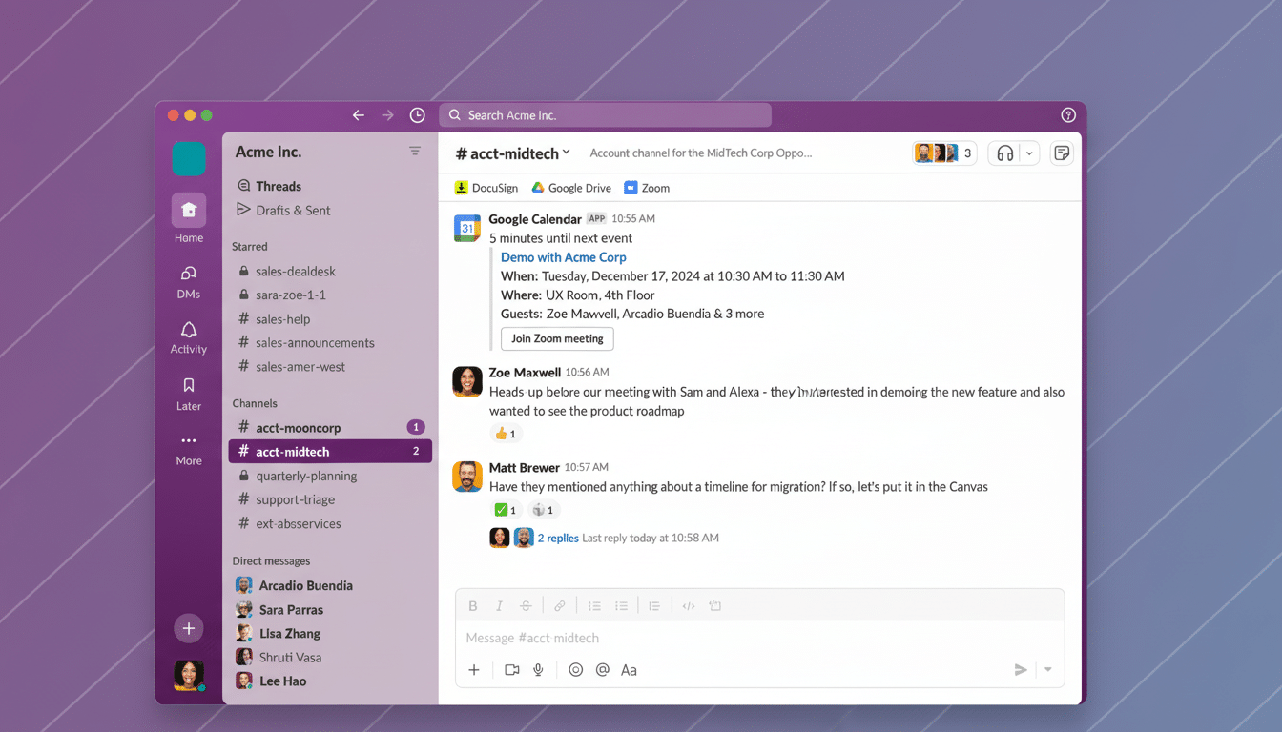The height and width of the screenshot is (732, 1282).
Task: Toggle the checkmark reaction on Matt's message
Action: [505, 510]
